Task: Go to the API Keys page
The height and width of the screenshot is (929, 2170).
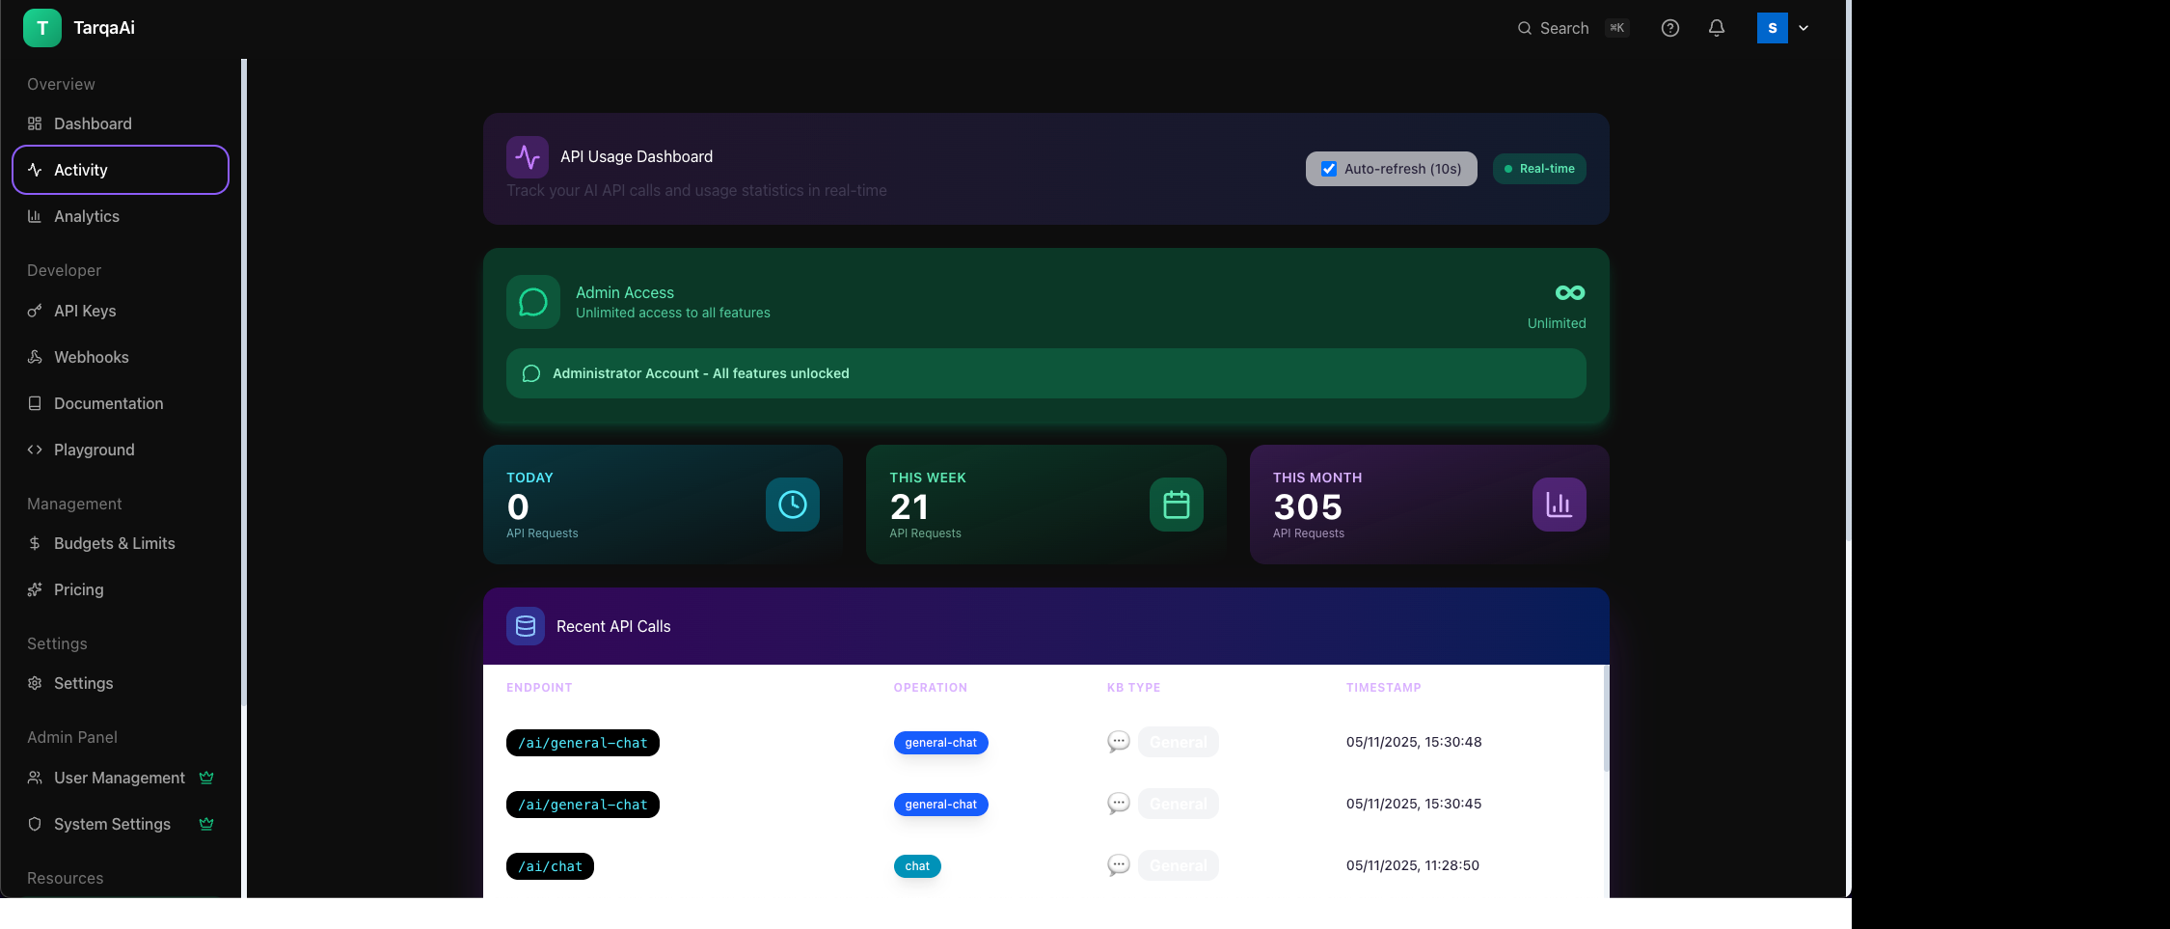Action: (121, 311)
